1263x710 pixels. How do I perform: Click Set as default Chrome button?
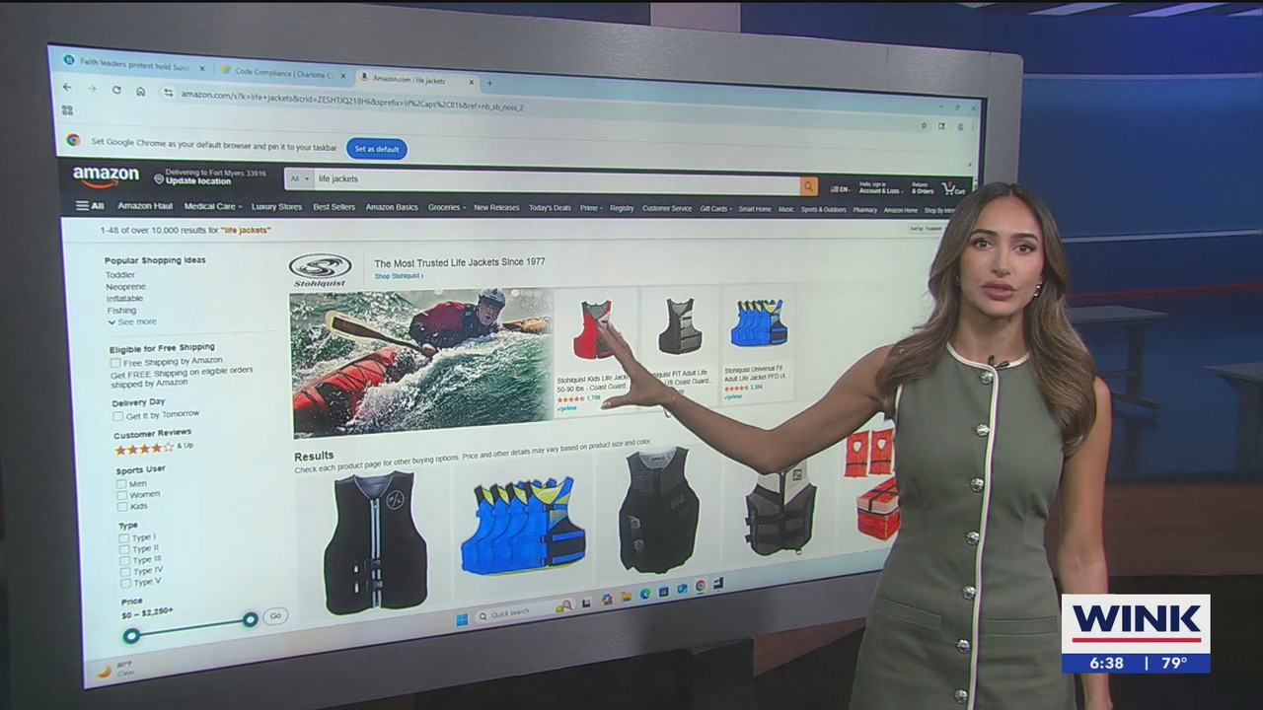[377, 149]
